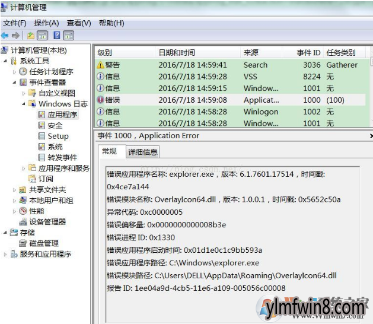Image resolution: width=373 pixels, height=324 pixels.
Task: Select 事件查看器 in the tree
Action: [x=47, y=82]
